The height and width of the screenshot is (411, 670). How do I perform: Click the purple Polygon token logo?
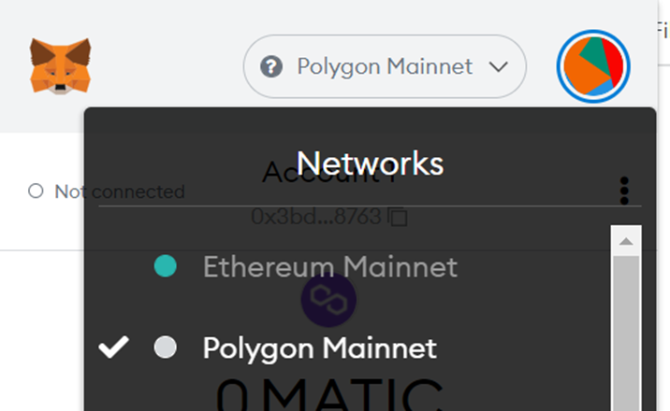pos(328,300)
